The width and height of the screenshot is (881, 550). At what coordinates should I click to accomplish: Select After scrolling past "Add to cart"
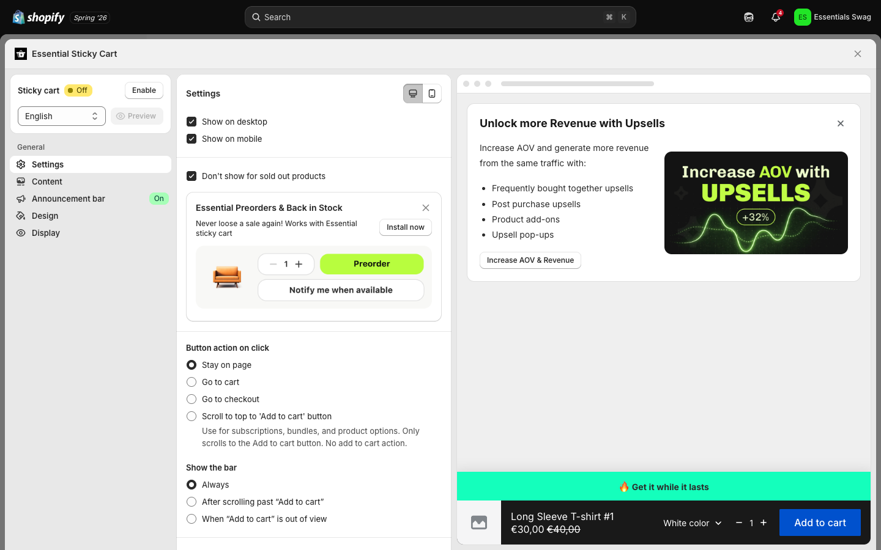click(x=191, y=502)
